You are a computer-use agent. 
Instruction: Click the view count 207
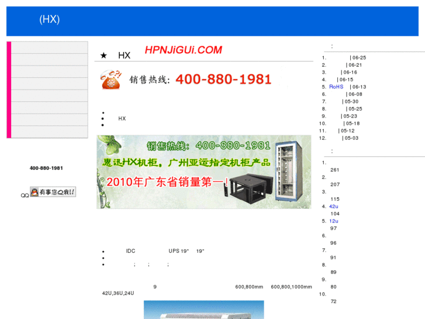[335, 184]
